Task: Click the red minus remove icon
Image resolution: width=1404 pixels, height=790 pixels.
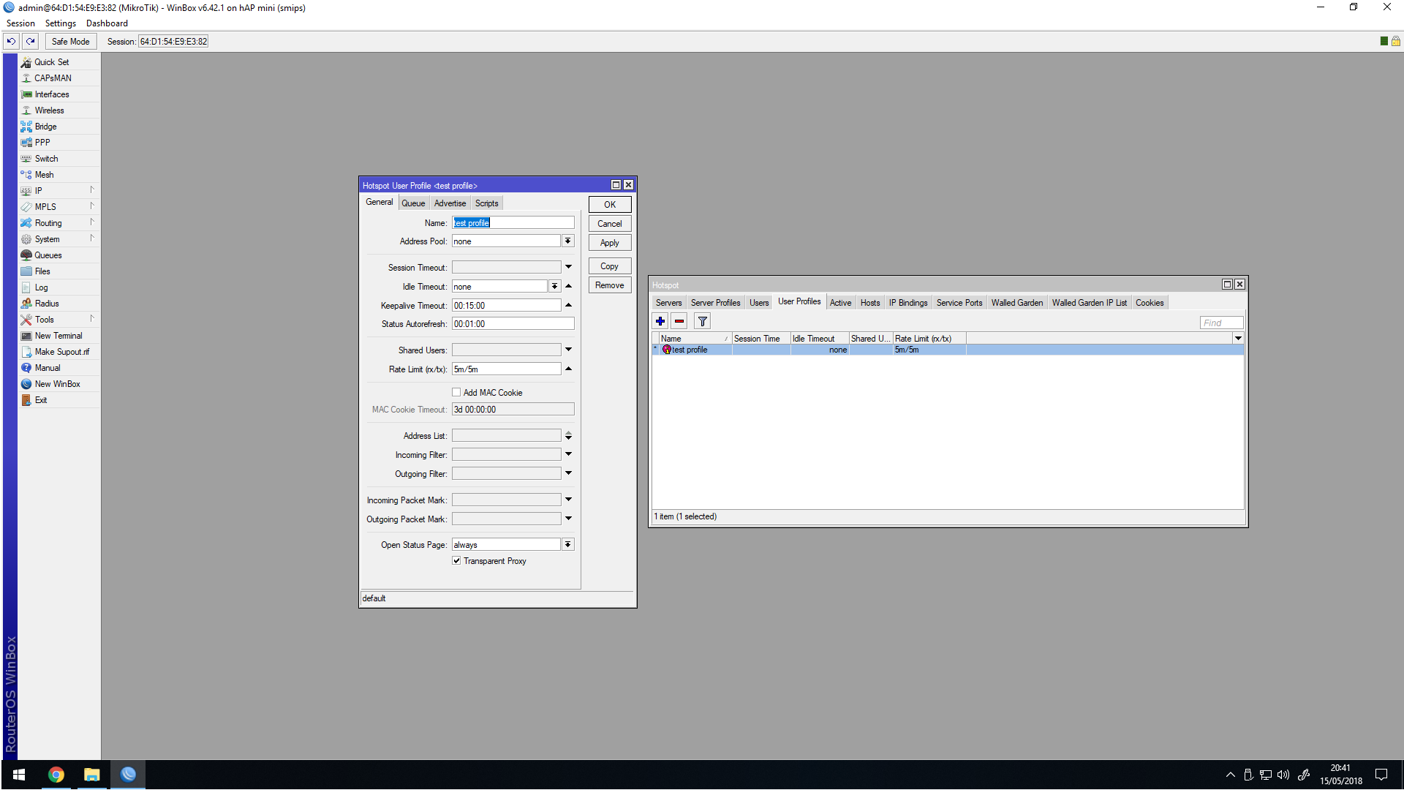Action: click(x=679, y=321)
